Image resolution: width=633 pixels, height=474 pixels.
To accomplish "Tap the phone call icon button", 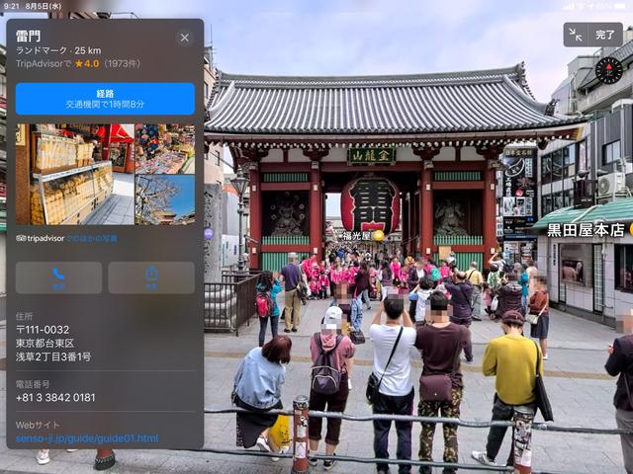I will (x=58, y=277).
